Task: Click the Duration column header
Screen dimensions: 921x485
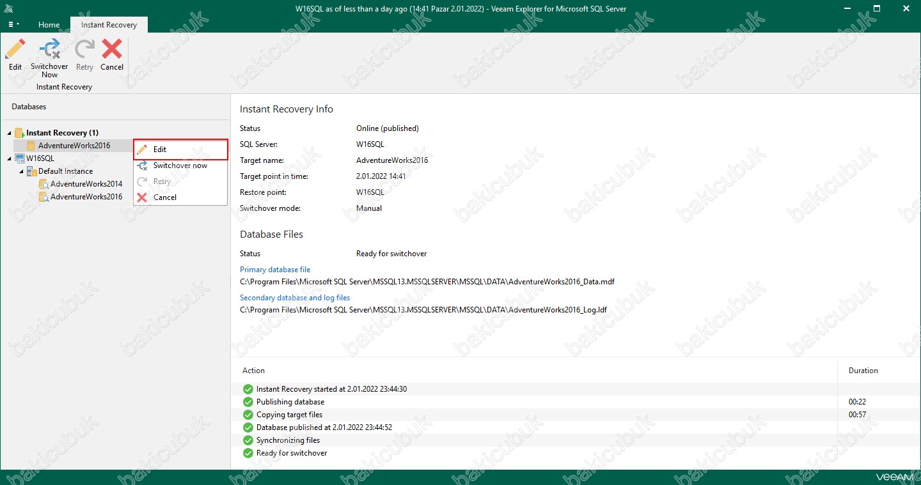Action: coord(863,371)
